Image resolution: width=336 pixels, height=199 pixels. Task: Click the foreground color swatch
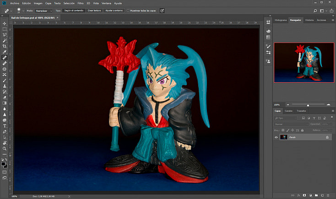[x=3, y=164]
